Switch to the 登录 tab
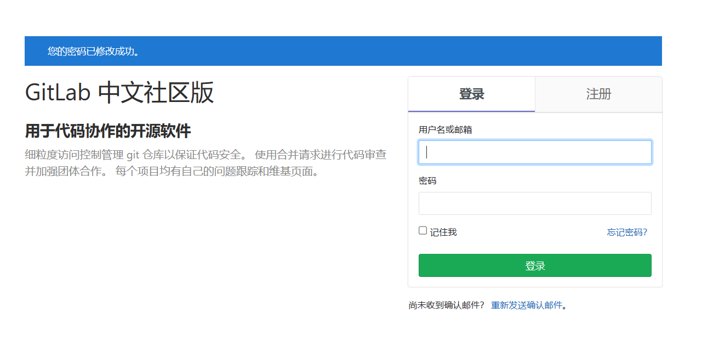719x346 pixels. (x=471, y=94)
